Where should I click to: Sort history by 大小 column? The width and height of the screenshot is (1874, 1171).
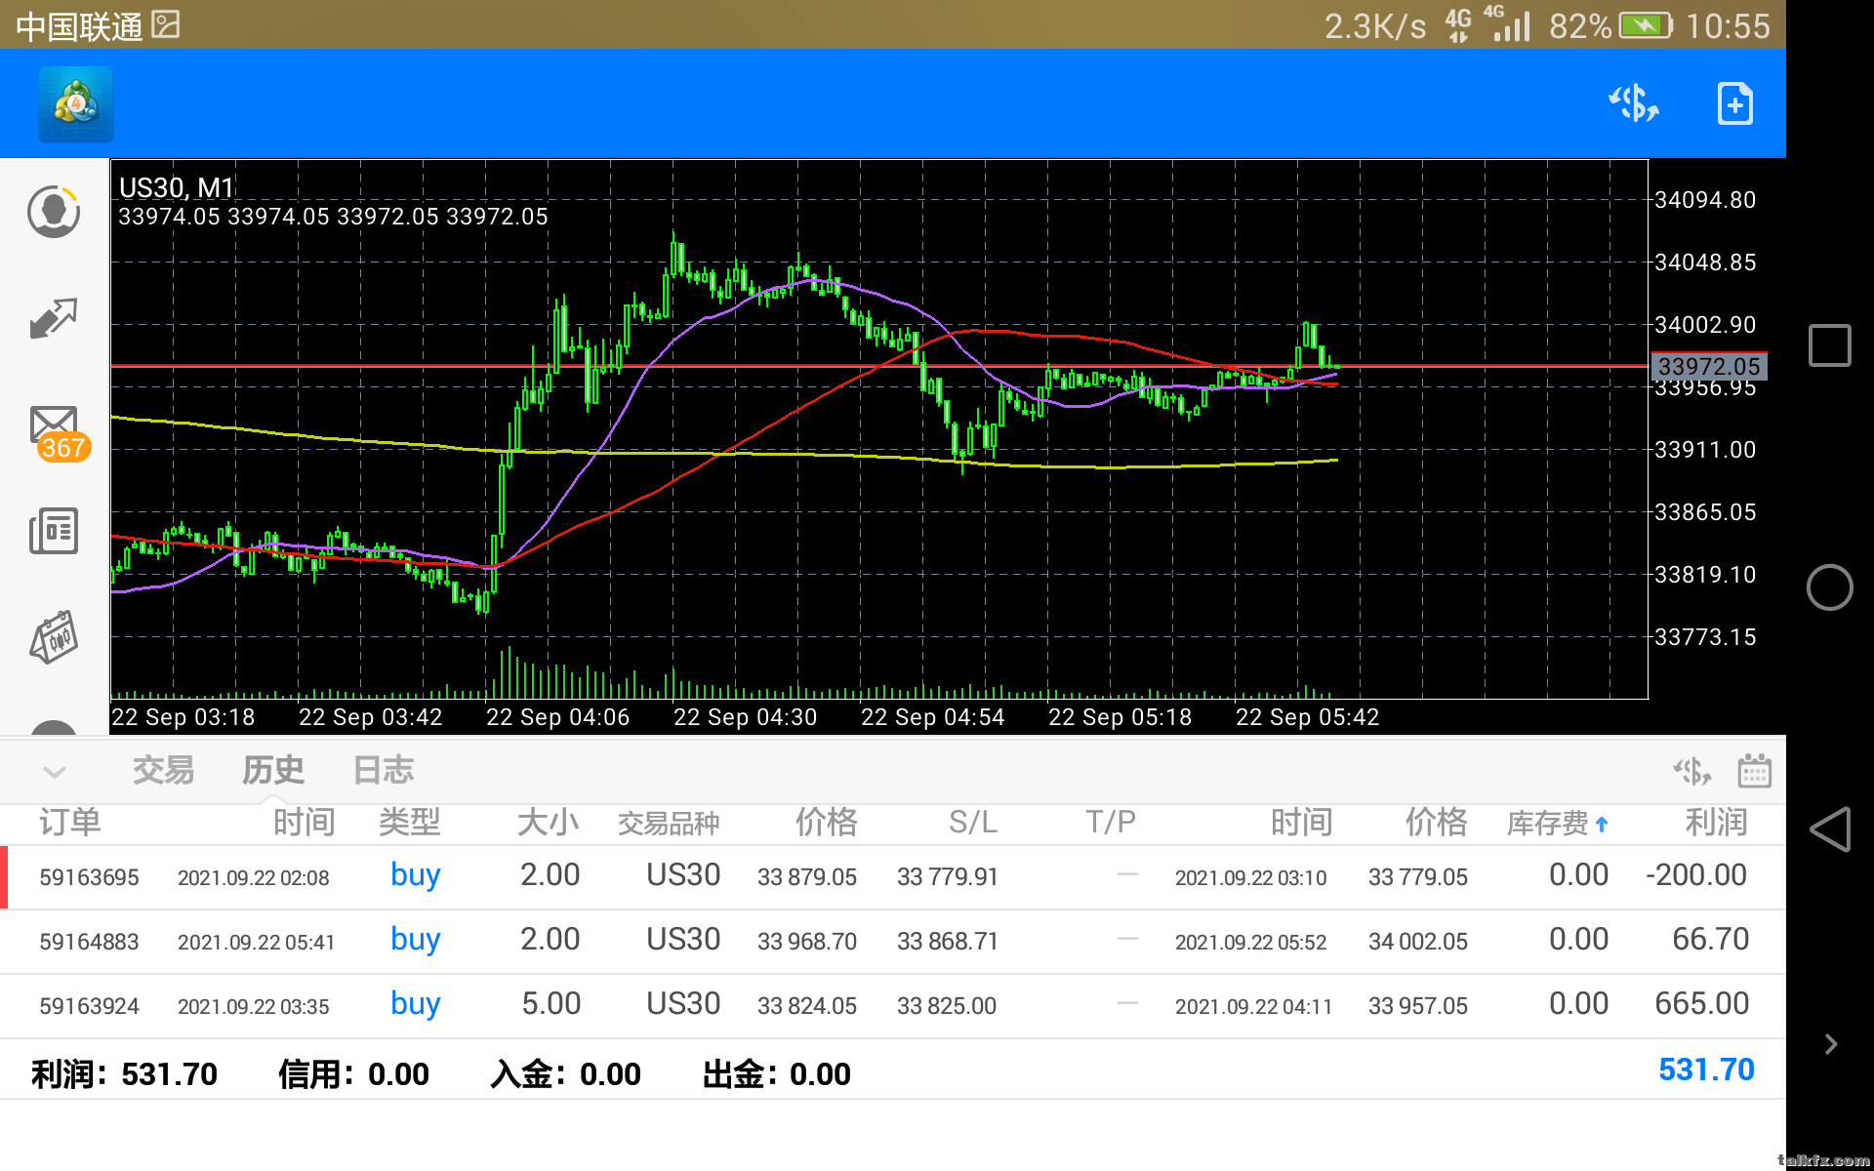[548, 823]
